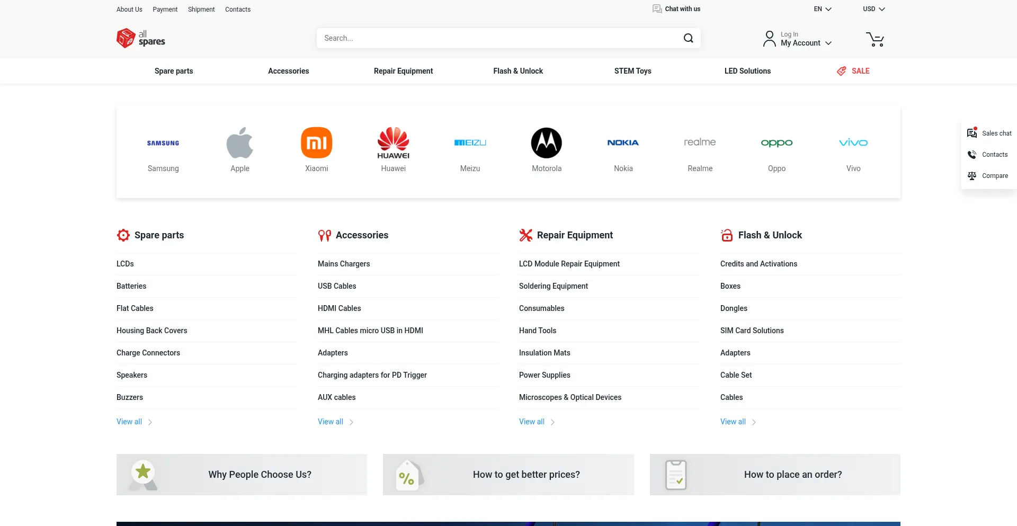
Task: Click the shopping cart icon
Action: click(x=875, y=39)
